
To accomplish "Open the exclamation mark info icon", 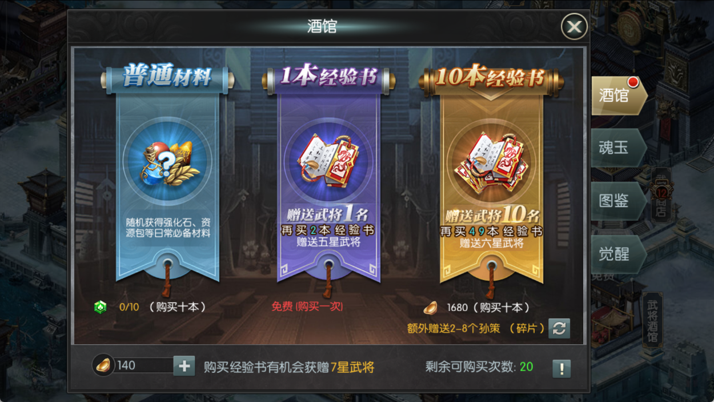I will (561, 368).
